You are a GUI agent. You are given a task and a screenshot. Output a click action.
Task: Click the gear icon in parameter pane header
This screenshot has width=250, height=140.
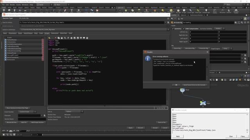[x=236, y=23]
